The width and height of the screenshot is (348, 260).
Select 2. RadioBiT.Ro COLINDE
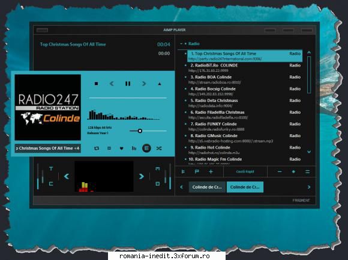(245, 68)
